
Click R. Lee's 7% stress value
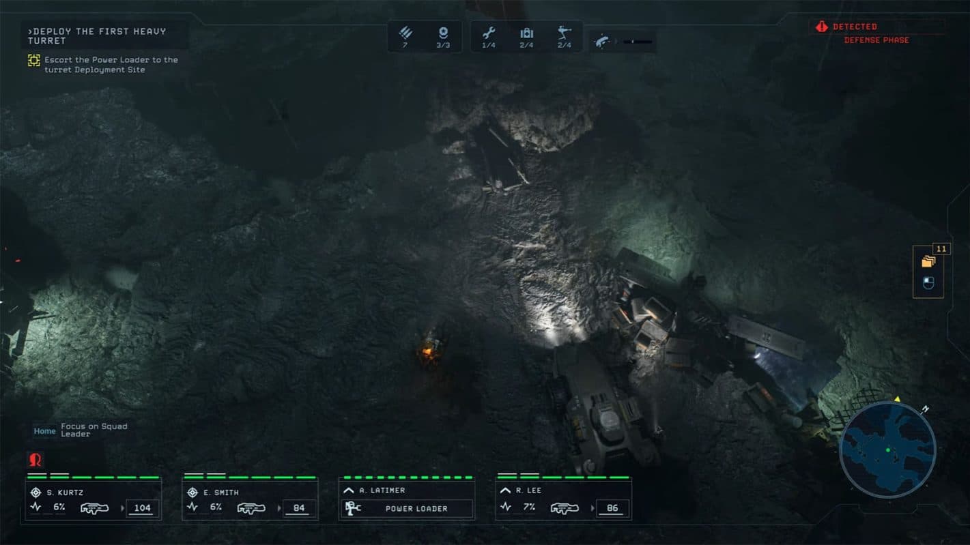click(529, 507)
